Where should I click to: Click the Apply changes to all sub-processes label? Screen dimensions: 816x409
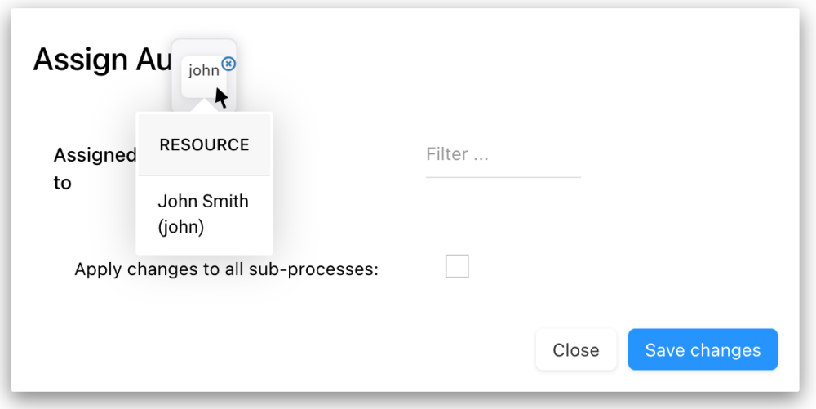click(227, 269)
